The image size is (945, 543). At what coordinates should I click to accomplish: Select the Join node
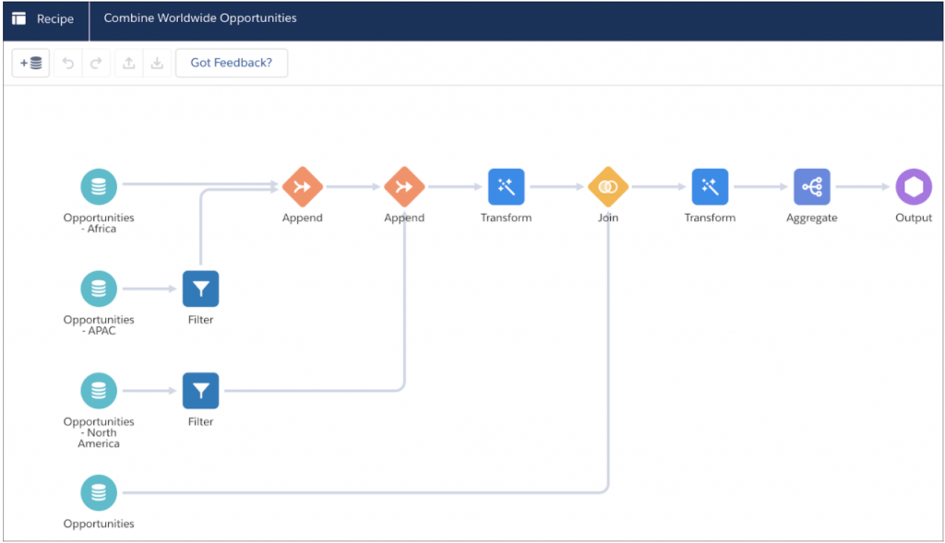(608, 186)
